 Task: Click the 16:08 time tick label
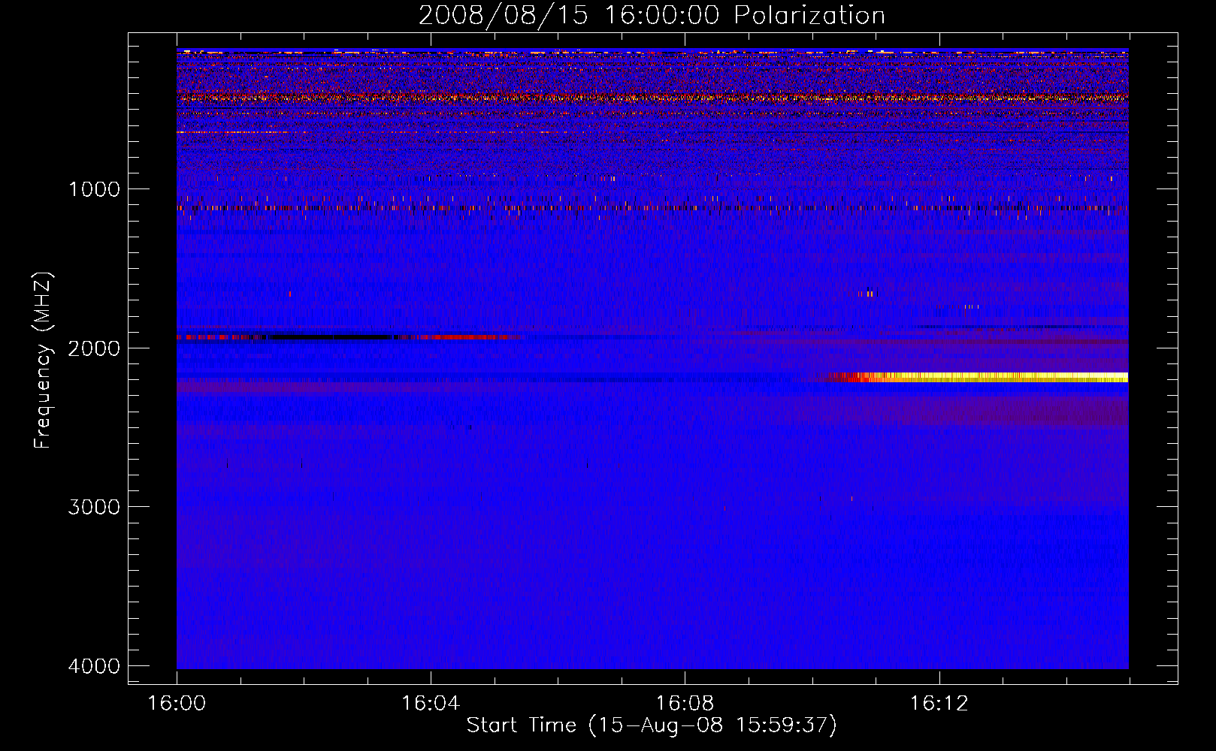click(685, 704)
